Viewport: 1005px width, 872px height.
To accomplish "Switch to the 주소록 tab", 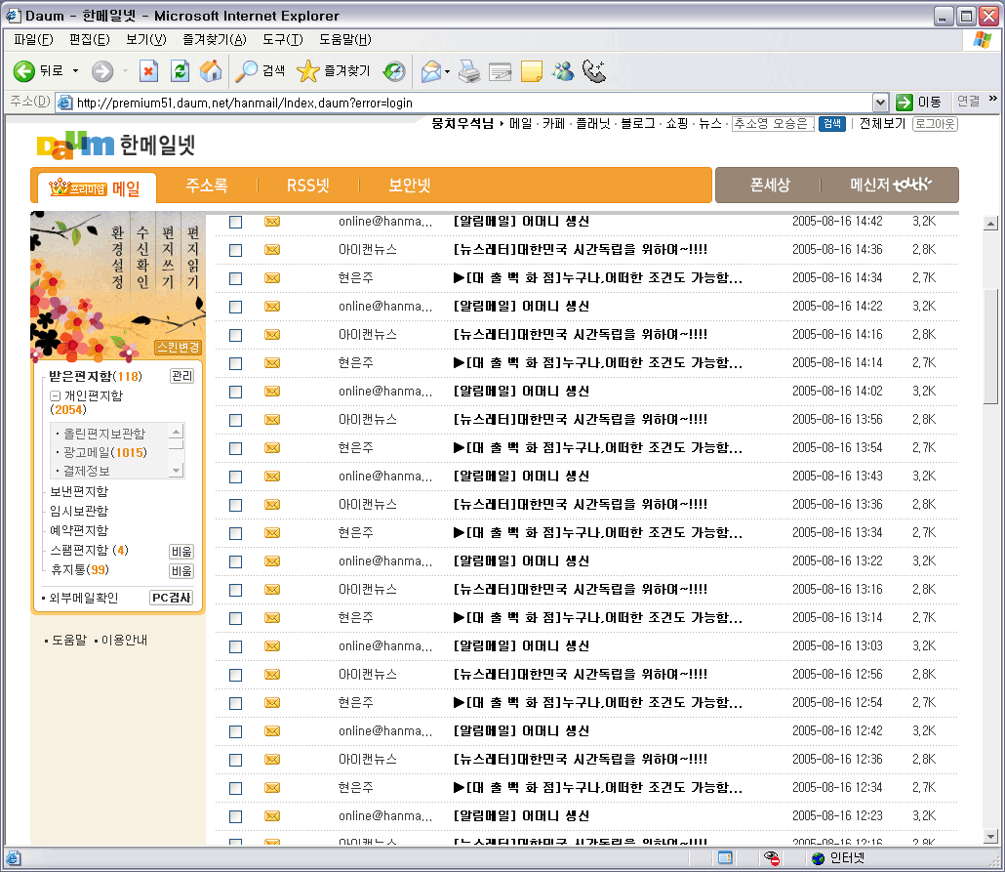I will [207, 186].
